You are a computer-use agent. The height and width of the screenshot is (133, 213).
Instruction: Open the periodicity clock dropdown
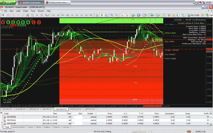point(139,15)
